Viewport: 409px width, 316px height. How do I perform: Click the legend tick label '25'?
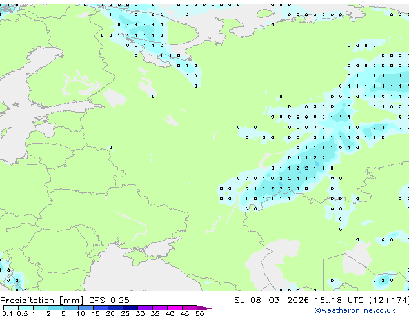[125, 313]
